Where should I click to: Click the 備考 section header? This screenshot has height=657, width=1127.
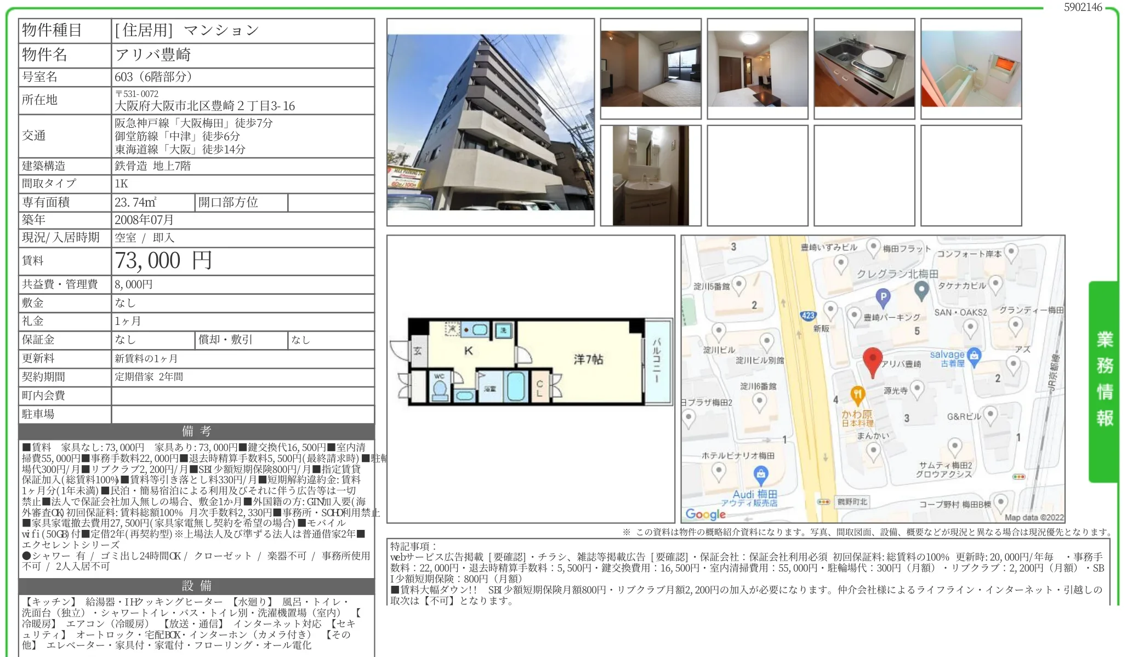(x=196, y=431)
